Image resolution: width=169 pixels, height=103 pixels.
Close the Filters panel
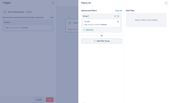tap(166, 3)
